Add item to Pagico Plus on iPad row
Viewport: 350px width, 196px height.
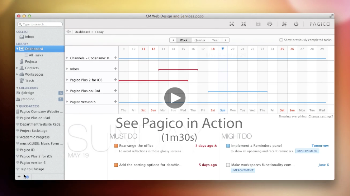(x=115, y=90)
